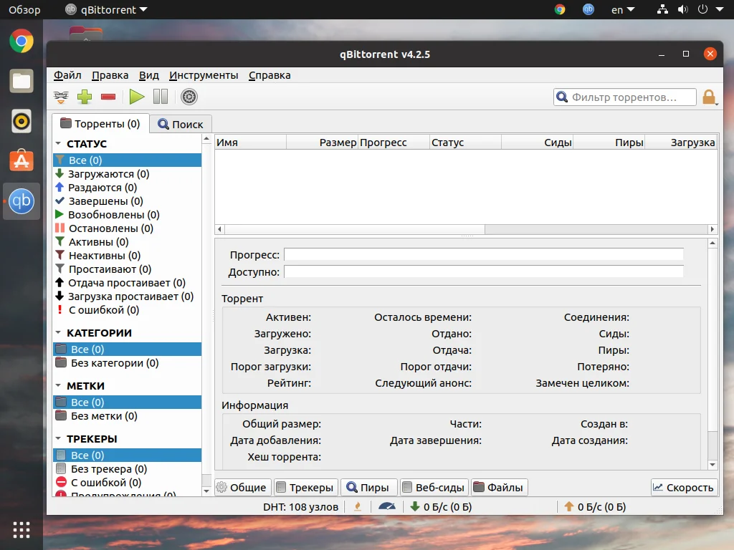Click the lock icon next to filter field

click(709, 97)
